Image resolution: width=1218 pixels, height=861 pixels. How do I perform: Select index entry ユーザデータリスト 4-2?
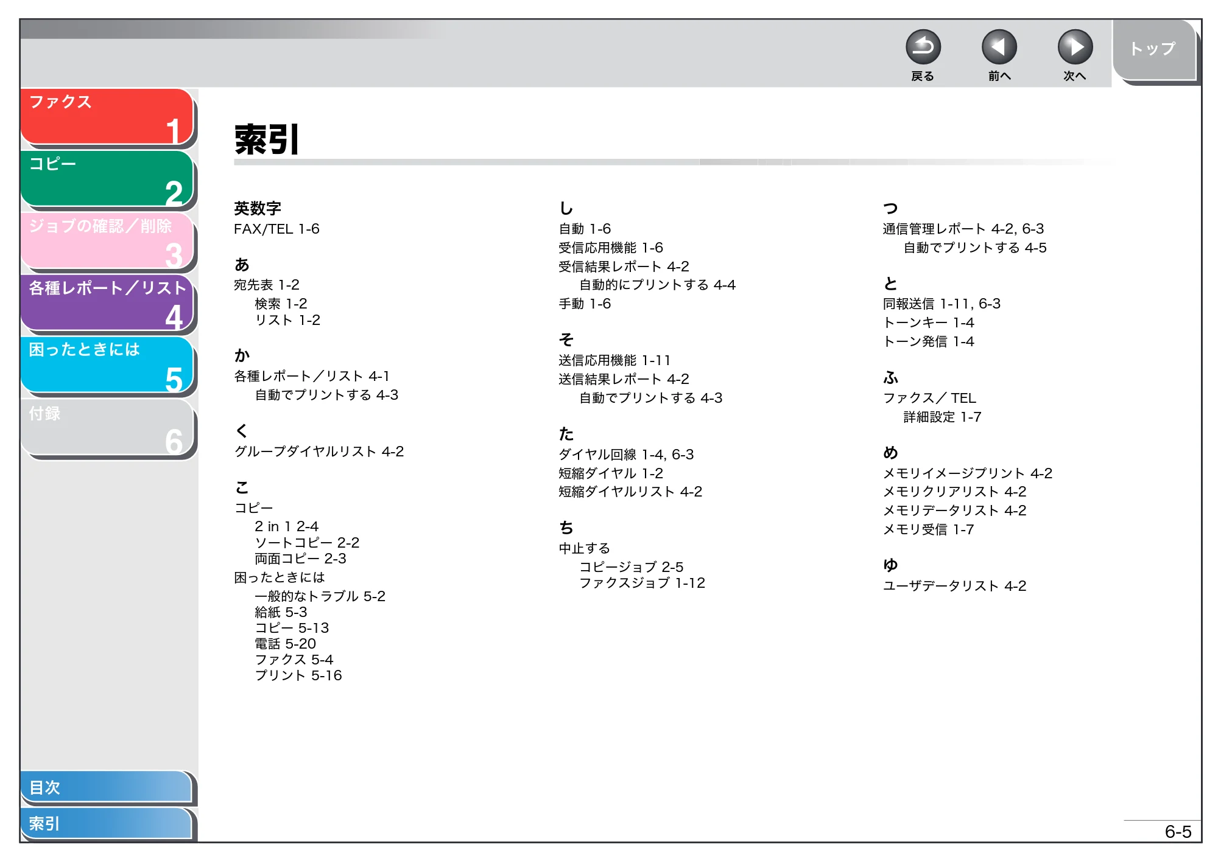(x=955, y=586)
